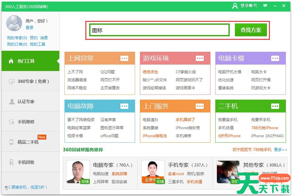
Task: Click the 登录 link under greeting
Action: click(30, 28)
